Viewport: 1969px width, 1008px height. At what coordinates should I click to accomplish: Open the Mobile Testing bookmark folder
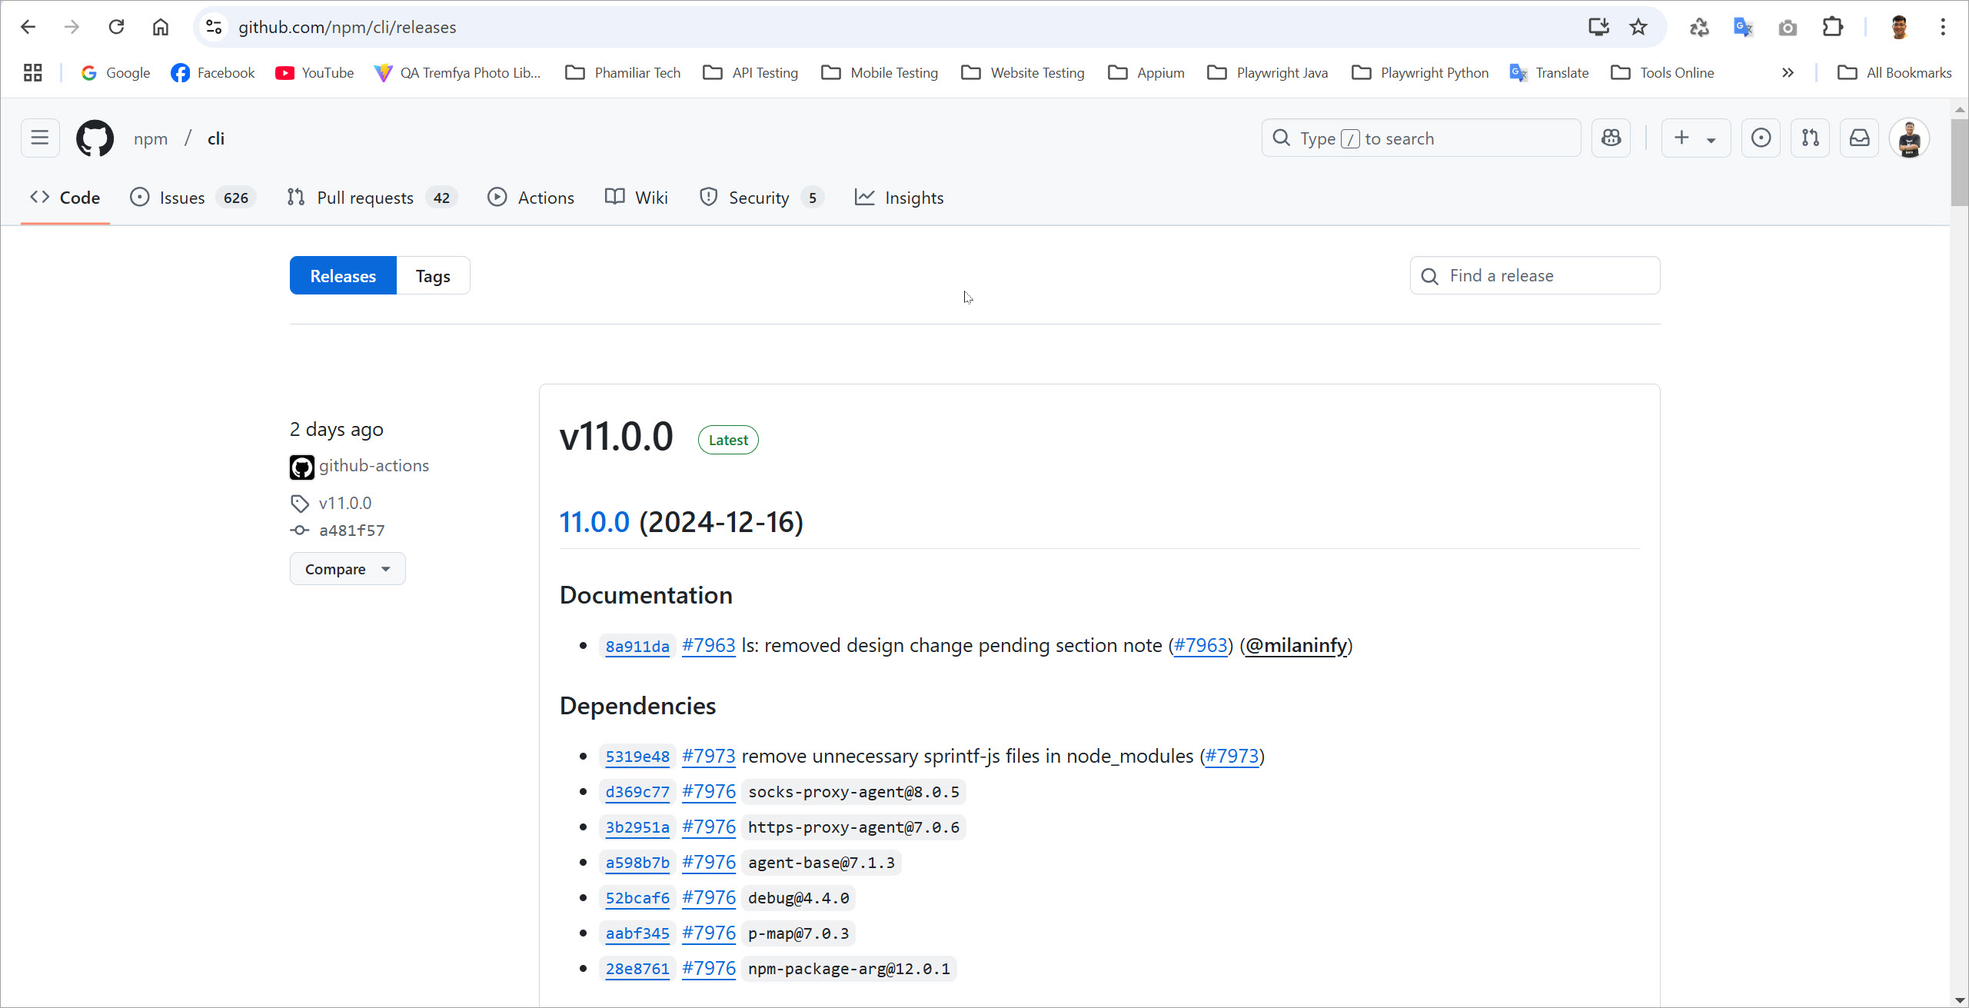[x=880, y=73]
